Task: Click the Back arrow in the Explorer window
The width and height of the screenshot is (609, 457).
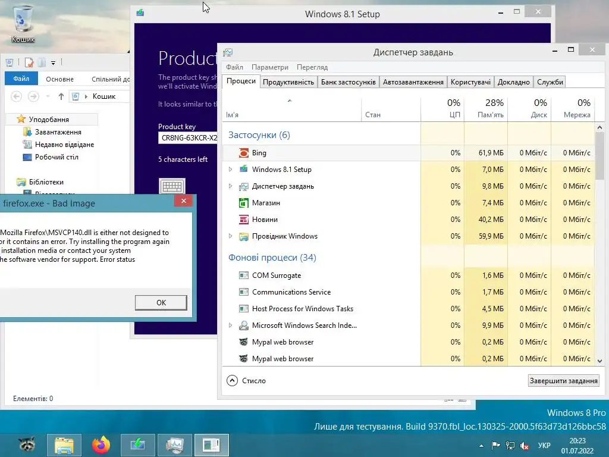Action: 16,96
